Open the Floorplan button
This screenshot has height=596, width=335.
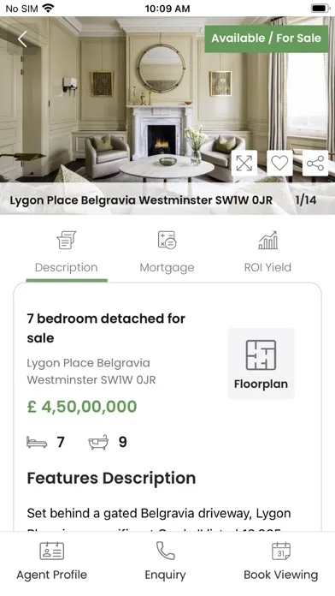tap(261, 364)
